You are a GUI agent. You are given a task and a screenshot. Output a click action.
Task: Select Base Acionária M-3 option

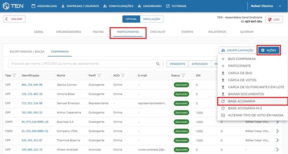(x=252, y=108)
